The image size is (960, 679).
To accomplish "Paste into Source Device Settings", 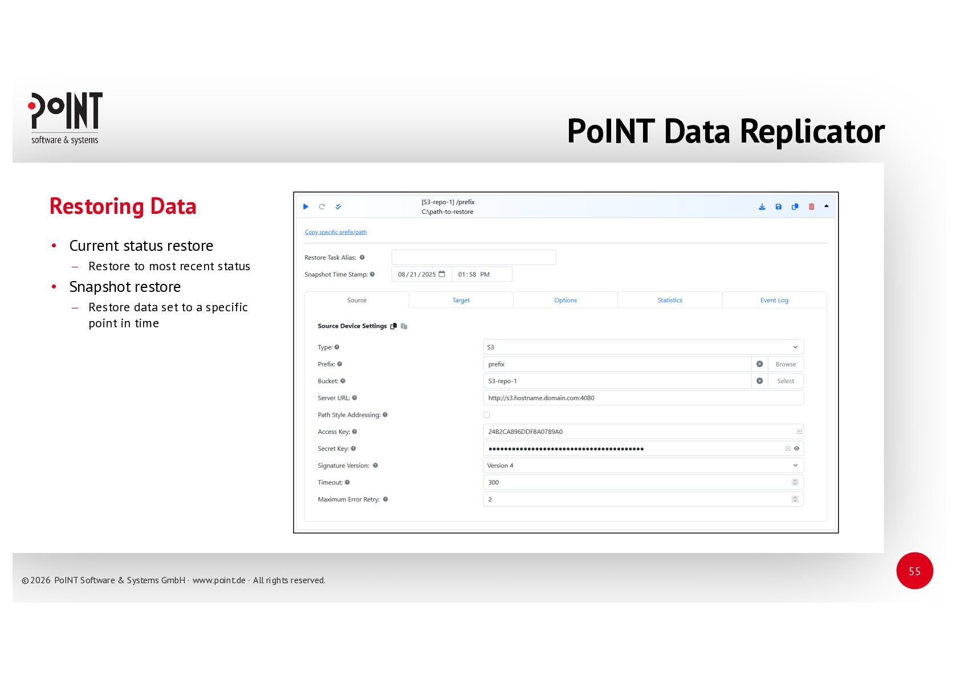I will point(404,326).
